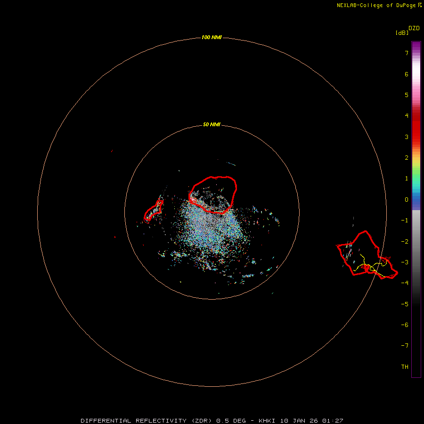The height and width of the screenshot is (424, 424).
Task: Click the -6 value on color scale
Action: [405, 325]
